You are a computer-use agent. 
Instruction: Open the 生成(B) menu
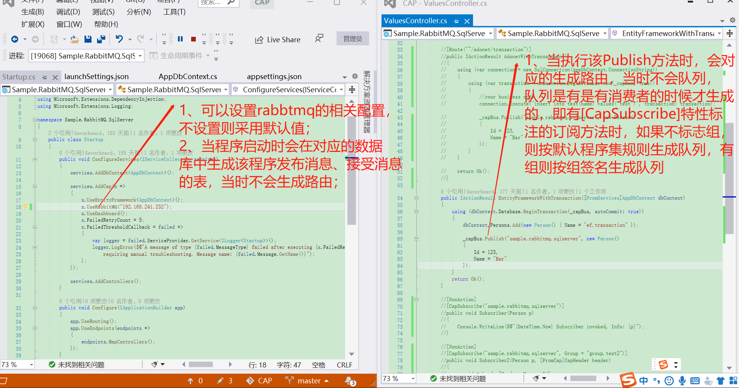point(33,12)
